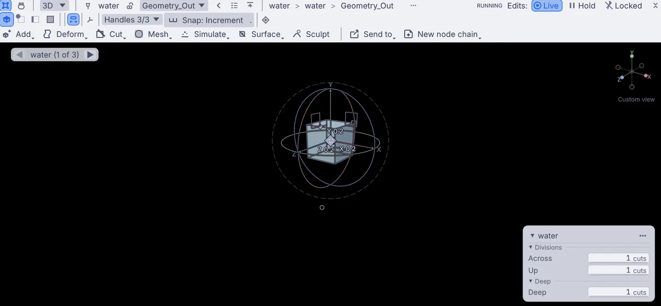Click the Across cuts value field
This screenshot has height=306, width=661.
pos(619,258)
